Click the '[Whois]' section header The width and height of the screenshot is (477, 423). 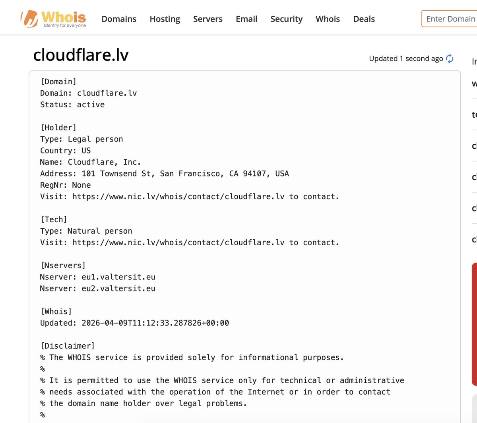coord(56,312)
